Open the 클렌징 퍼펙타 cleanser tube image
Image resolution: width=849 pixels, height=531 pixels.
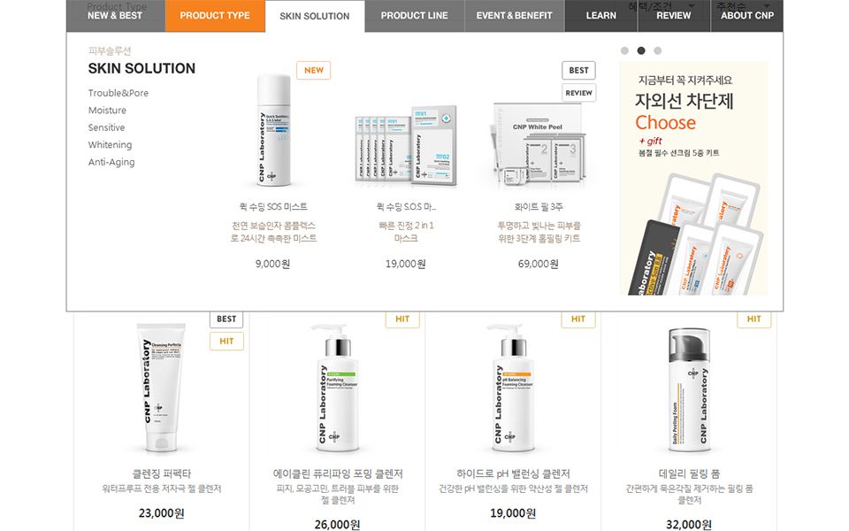point(161,388)
